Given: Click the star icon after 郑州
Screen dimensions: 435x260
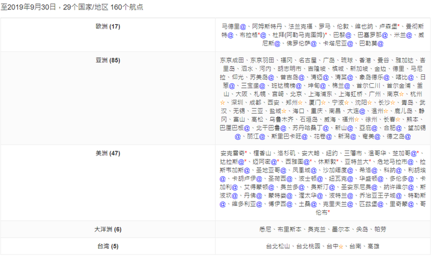Looking at the screenshot, I should point(300,103).
